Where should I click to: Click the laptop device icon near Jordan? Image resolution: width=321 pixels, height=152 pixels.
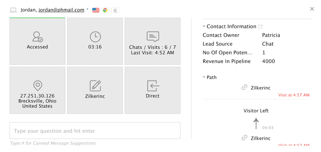(x=13, y=10)
